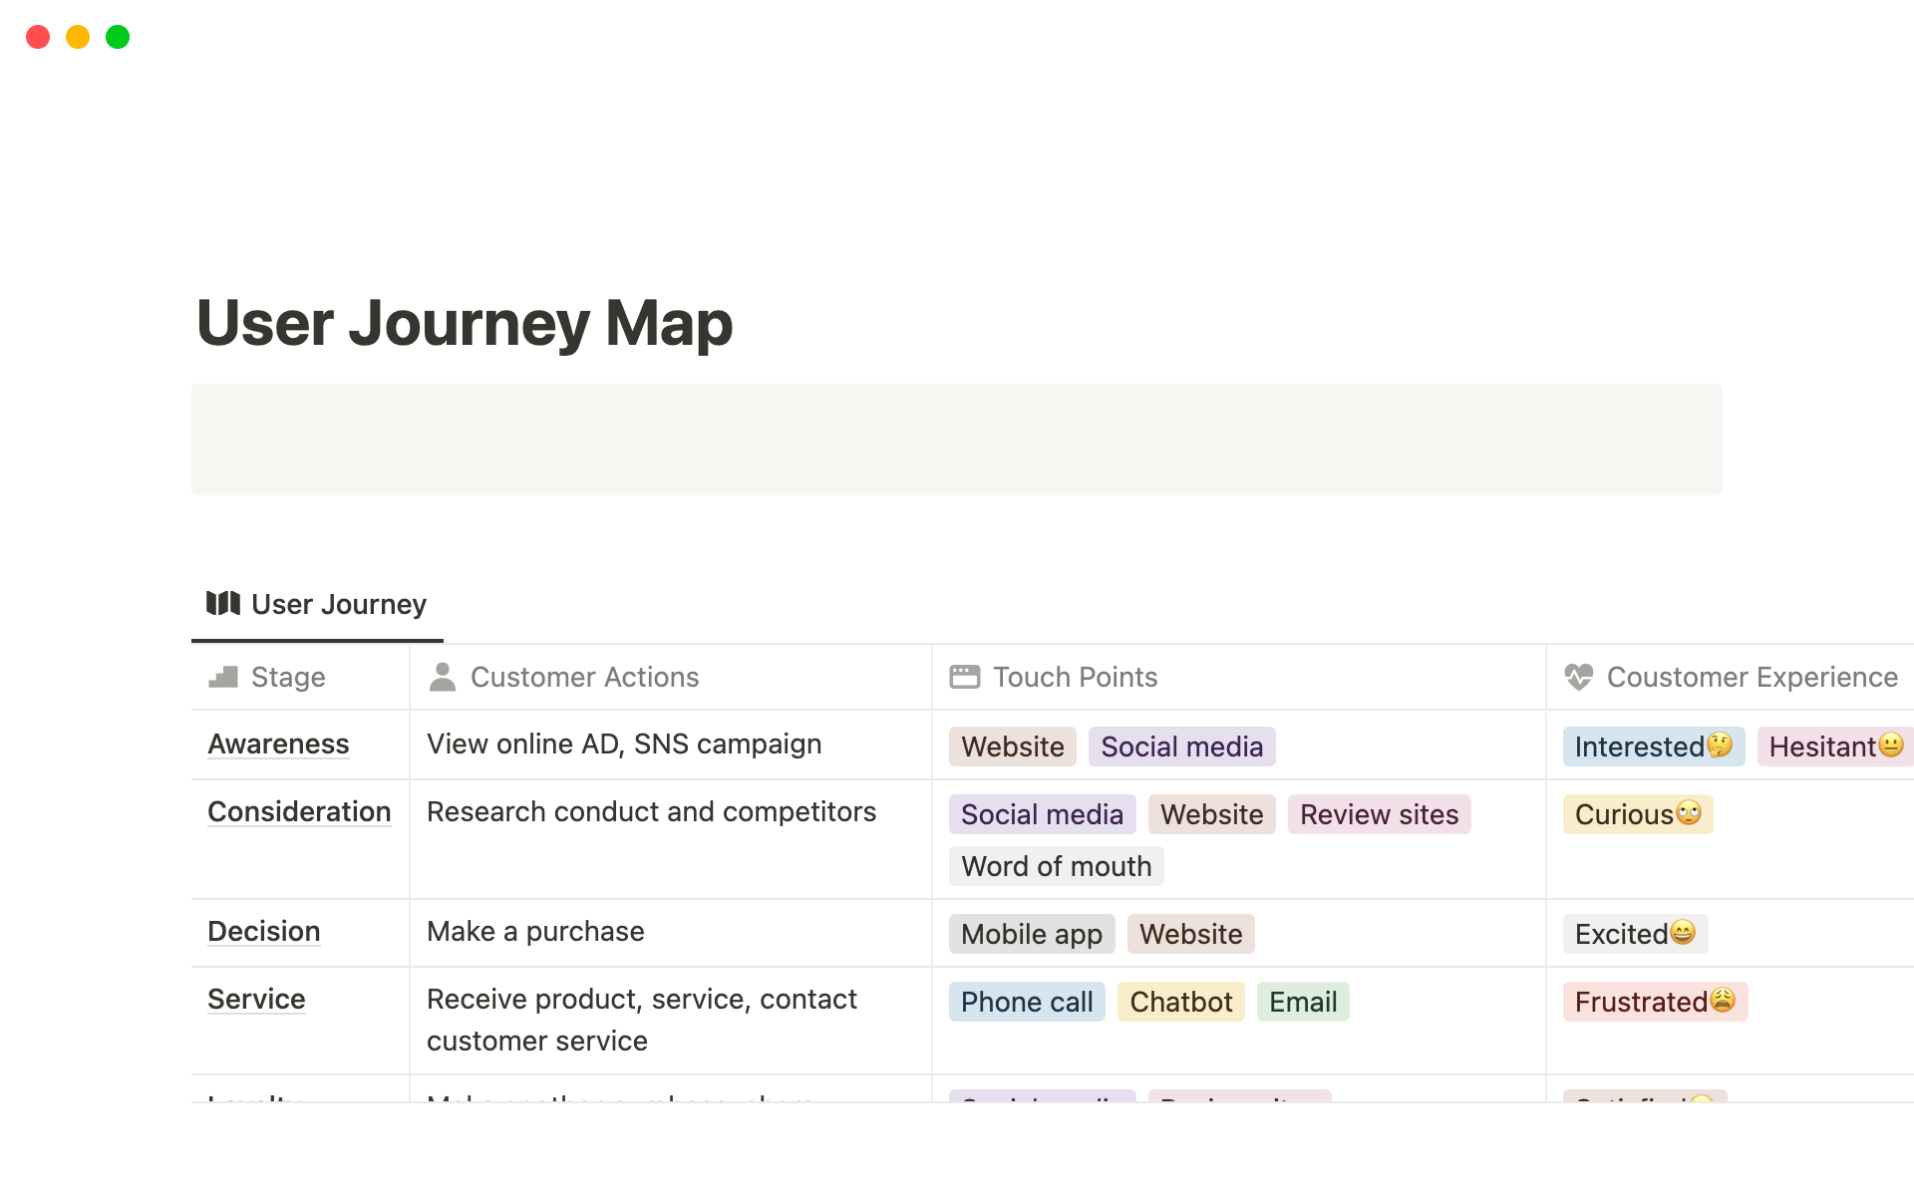Screen dimensions: 1914x1196
Task: Open the Awareness stage page
Action: click(x=278, y=745)
